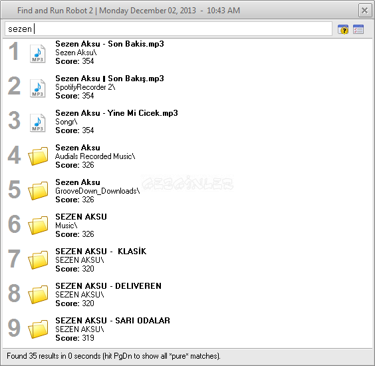This screenshot has height=366, width=375.
Task: Click folder icon in GrooveDown_Downloads result
Action: pyautogui.click(x=38, y=191)
